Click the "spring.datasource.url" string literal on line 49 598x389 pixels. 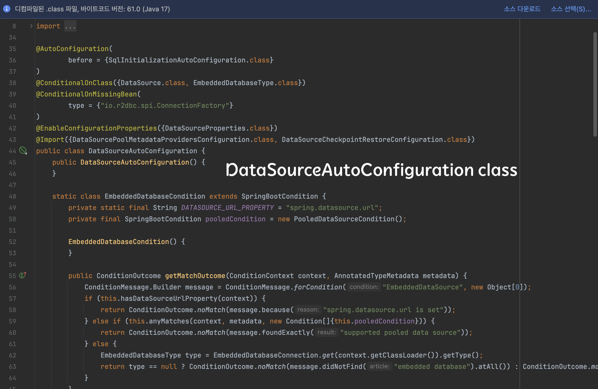click(332, 208)
